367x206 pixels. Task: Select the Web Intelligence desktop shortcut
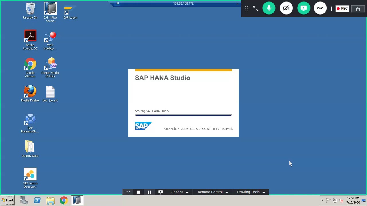(x=50, y=41)
